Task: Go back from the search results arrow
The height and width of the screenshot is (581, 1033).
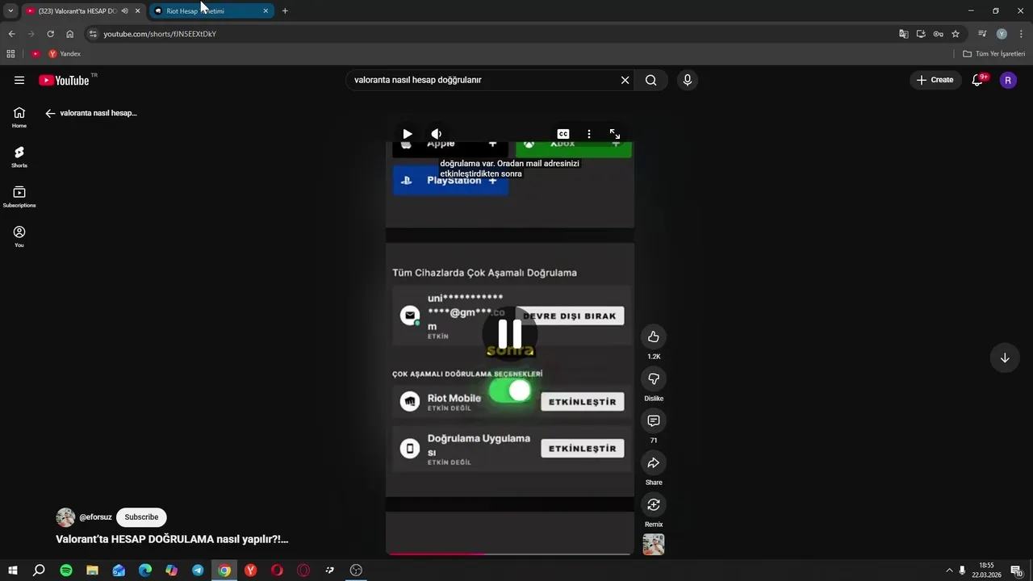Action: click(50, 113)
